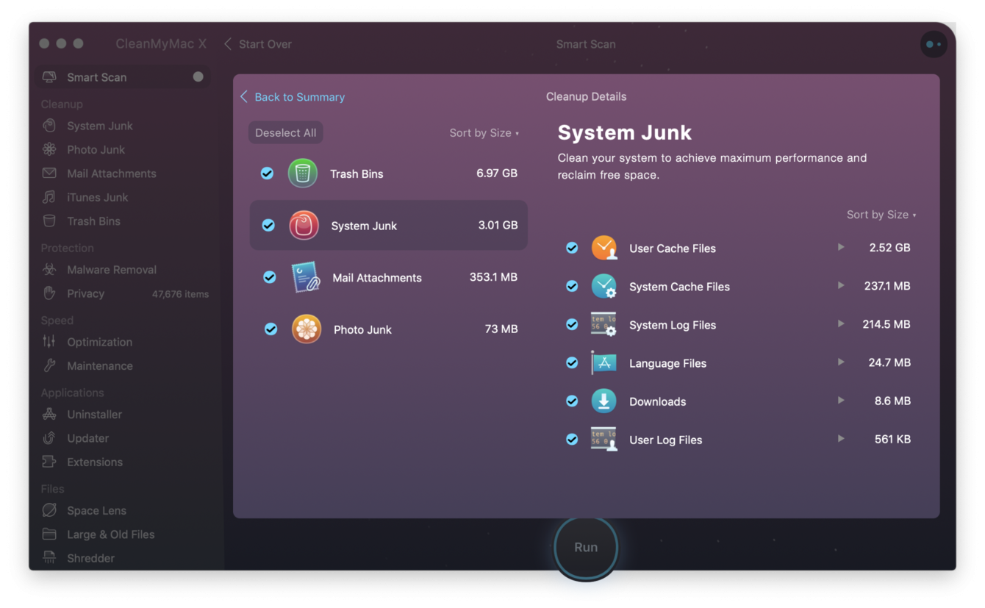The width and height of the screenshot is (985, 608).
Task: Click the Privacy hand icon
Action: coord(49,293)
